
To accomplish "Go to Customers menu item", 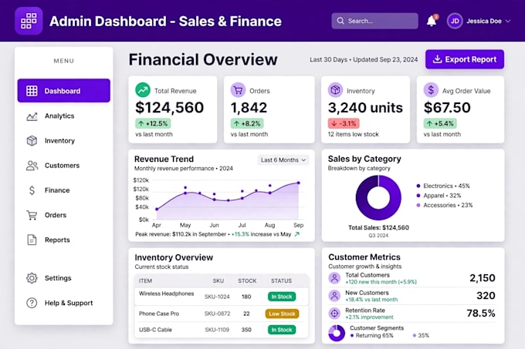I will (x=63, y=166).
